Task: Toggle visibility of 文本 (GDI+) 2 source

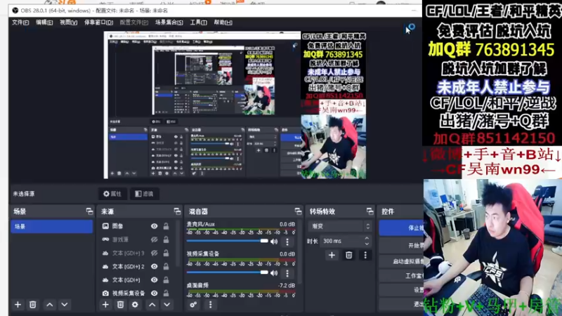Action: 154,267
